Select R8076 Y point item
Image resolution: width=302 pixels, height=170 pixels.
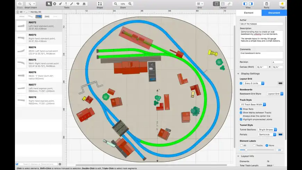pyautogui.click(x=39, y=75)
